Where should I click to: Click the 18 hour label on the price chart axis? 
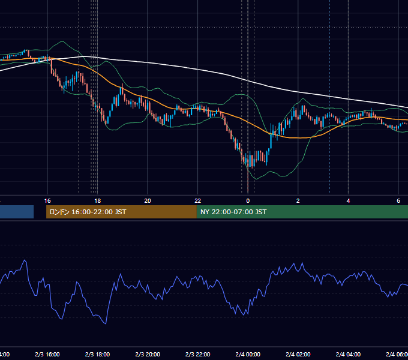[x=97, y=201]
